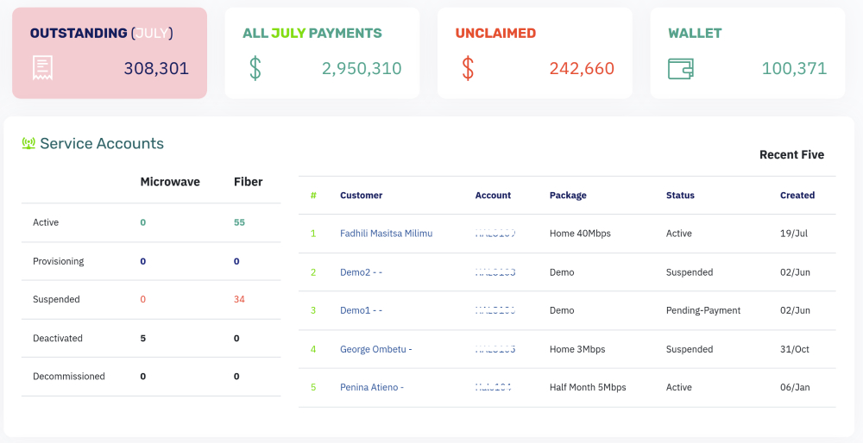Click the red dollar icon under Unclaimed
Image resolution: width=863 pixels, height=443 pixels.
(468, 68)
